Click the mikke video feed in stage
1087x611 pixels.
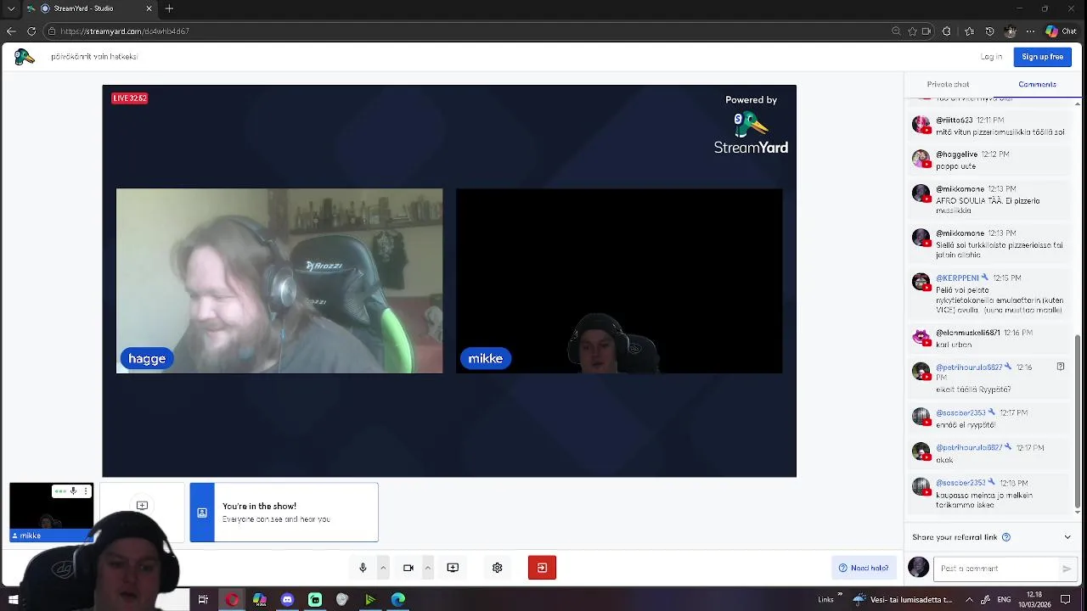(619, 281)
